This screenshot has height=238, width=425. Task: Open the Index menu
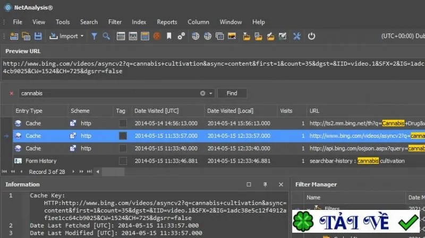[139, 22]
